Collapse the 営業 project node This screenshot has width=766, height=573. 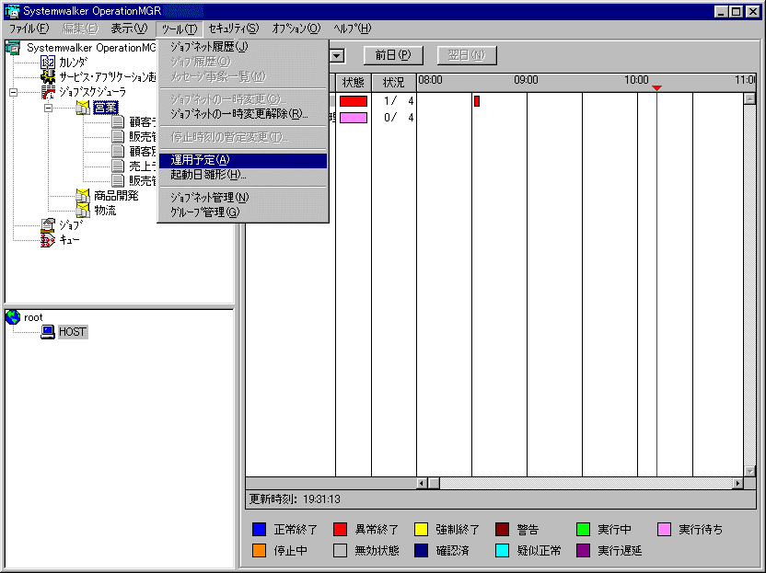[x=49, y=108]
